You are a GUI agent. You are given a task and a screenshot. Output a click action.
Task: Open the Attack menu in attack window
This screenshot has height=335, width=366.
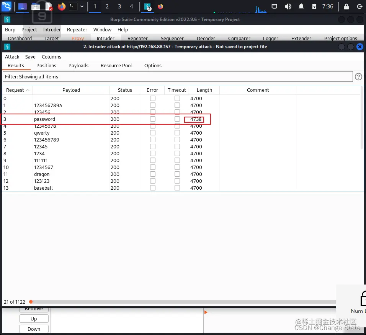(12, 57)
